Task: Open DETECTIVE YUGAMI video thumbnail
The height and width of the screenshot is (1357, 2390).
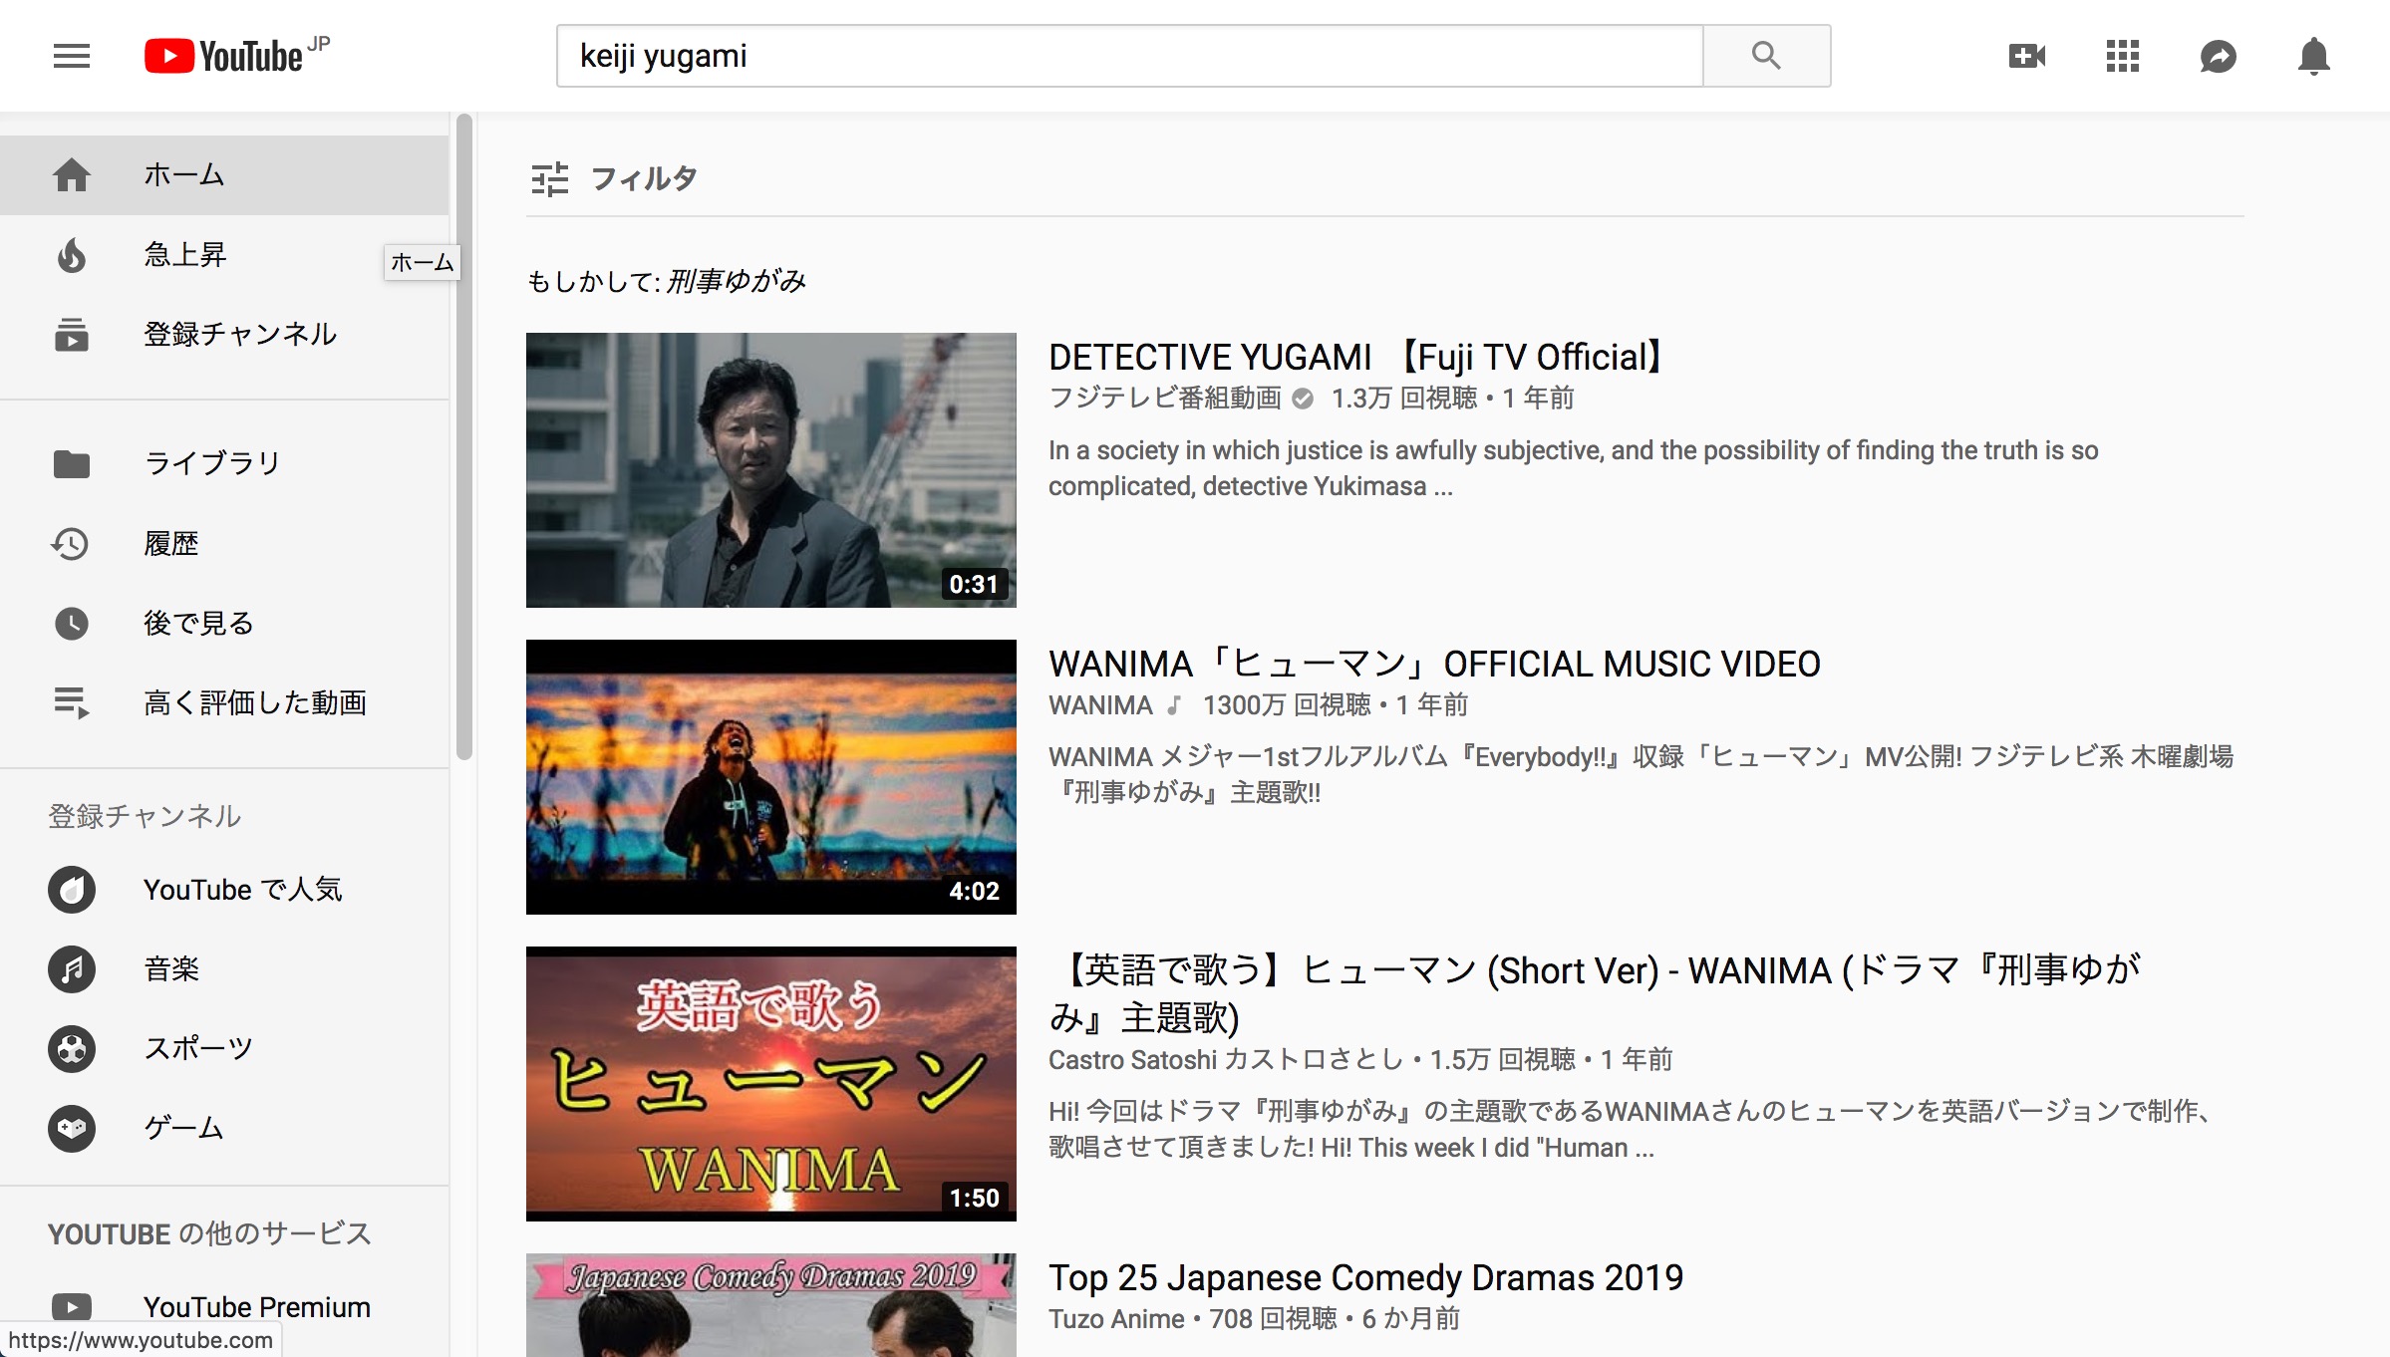Action: (x=771, y=470)
